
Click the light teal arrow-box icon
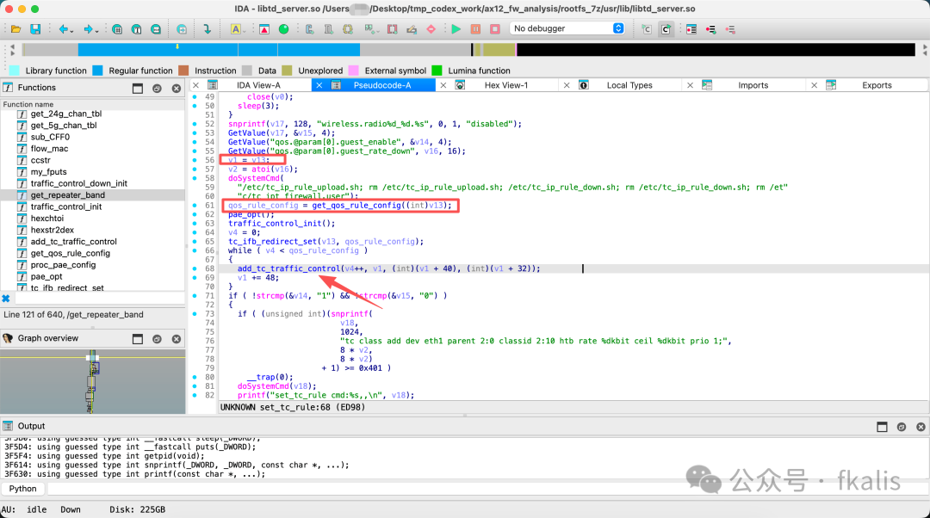(182, 29)
